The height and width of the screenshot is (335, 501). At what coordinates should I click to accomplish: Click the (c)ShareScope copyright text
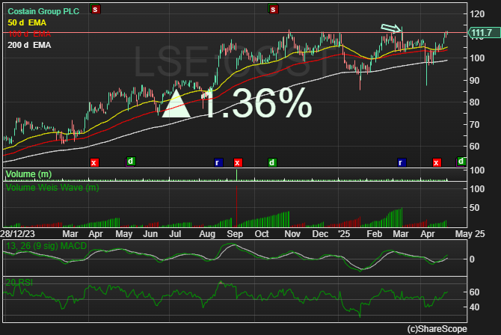click(x=437, y=328)
